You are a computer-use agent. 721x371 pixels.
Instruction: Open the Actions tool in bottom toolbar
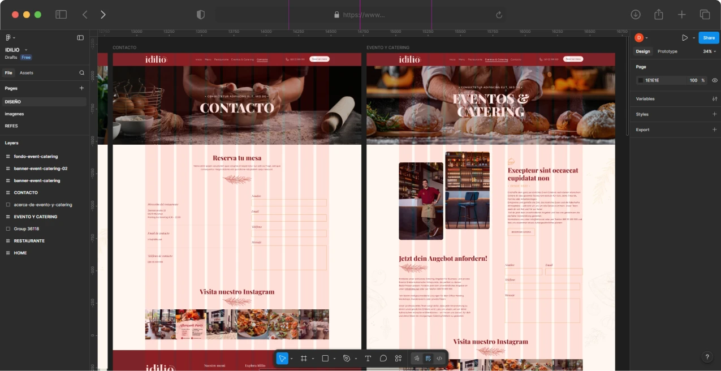point(398,359)
